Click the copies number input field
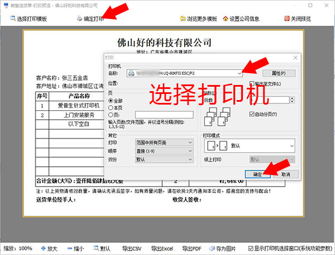Image resolution: width=335 pixels, height=255 pixels. click(270, 100)
